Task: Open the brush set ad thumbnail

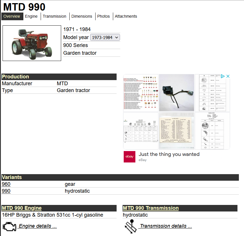Action: 141,93
